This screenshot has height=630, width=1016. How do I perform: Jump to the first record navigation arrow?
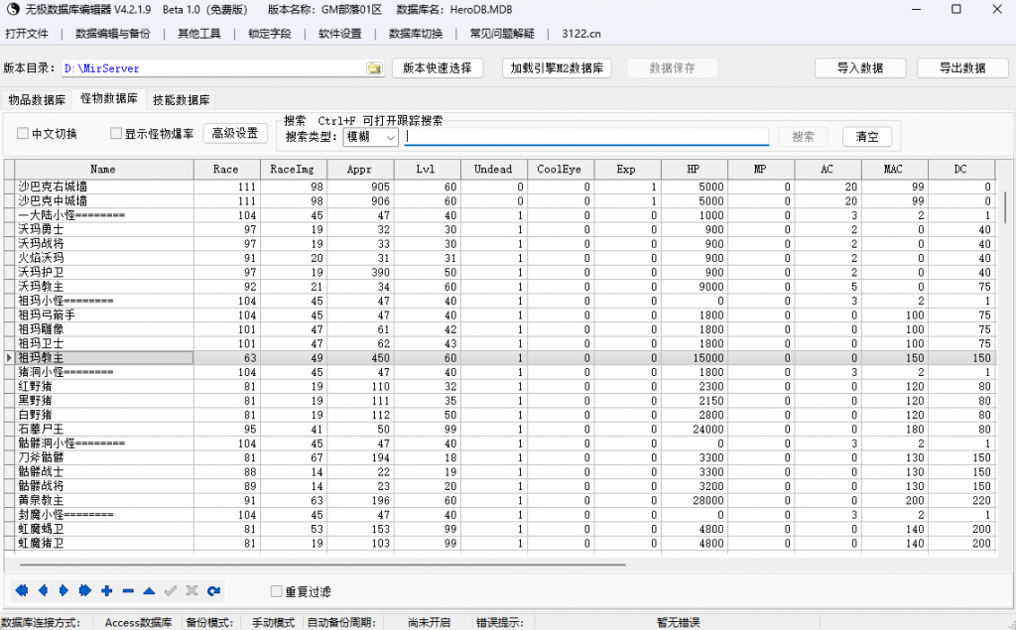[22, 590]
